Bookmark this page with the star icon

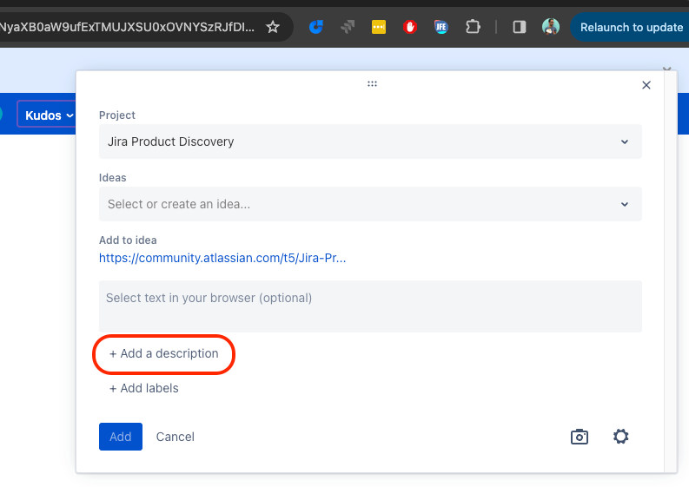tap(273, 27)
